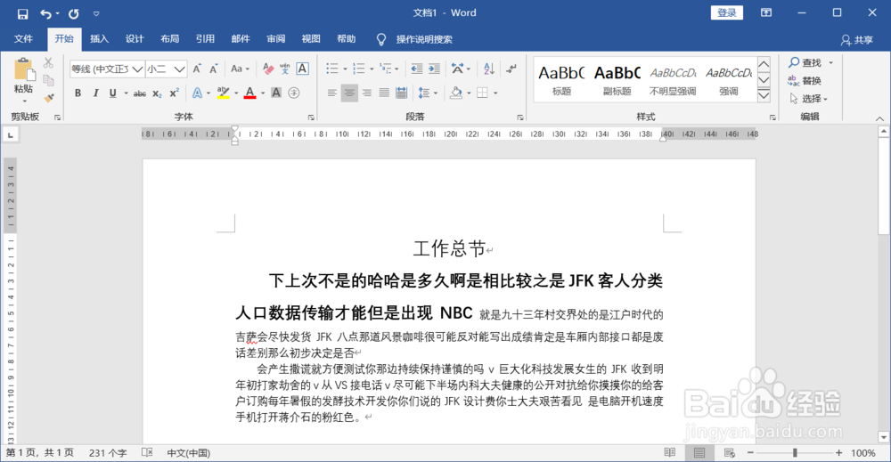Toggle strikethrough (abc) formatting
This screenshot has height=462, width=891.
[x=140, y=93]
